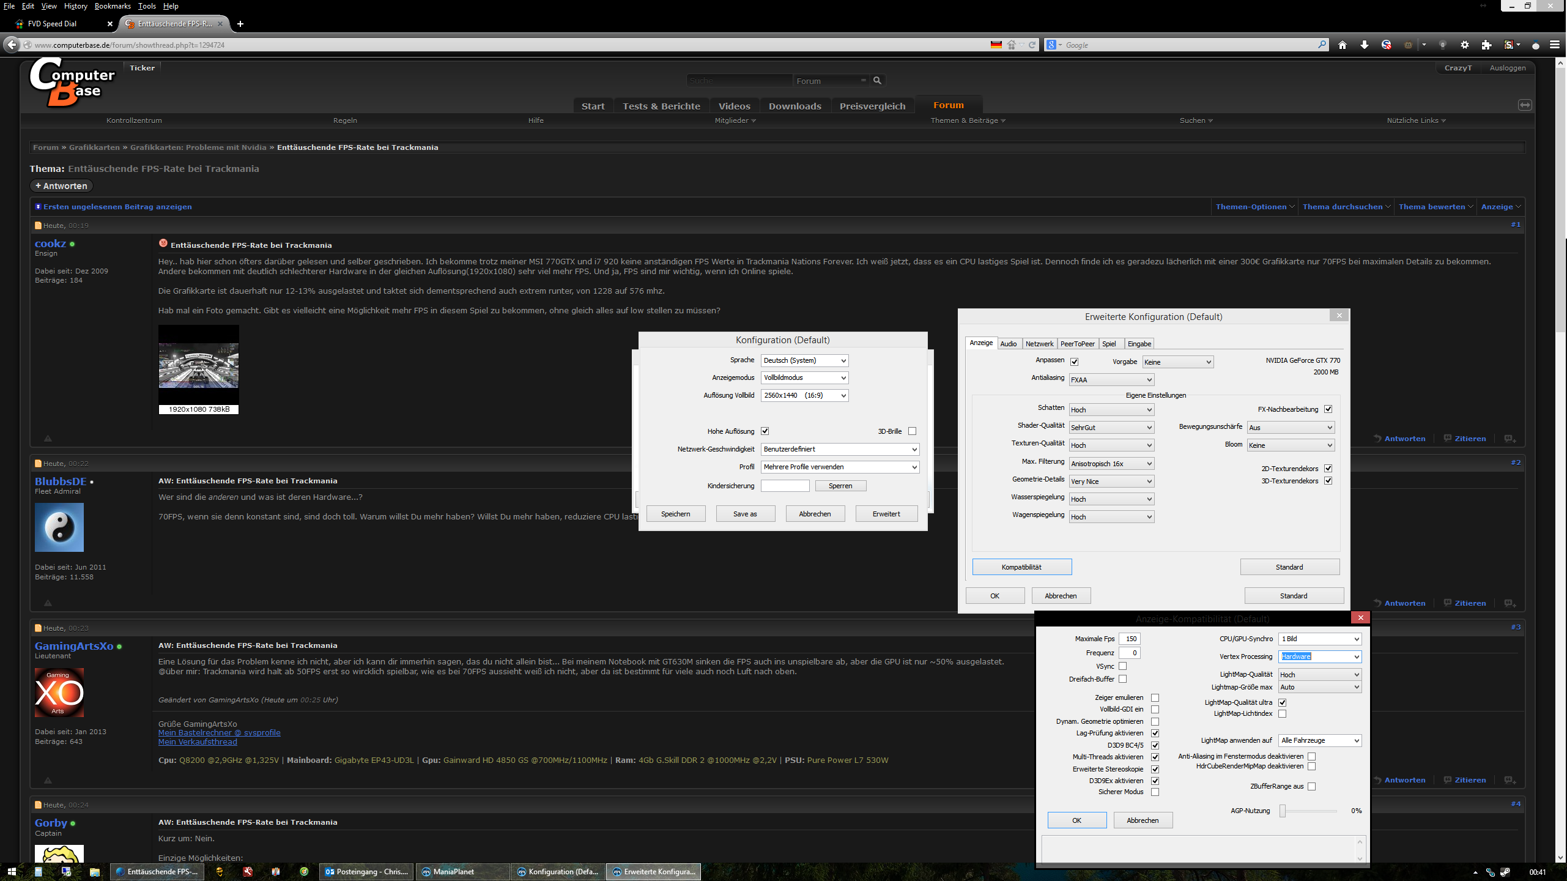
Task: Click the forum search magnifier icon
Action: point(877,80)
